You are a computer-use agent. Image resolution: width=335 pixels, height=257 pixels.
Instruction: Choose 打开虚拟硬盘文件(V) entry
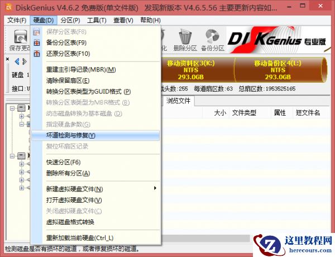(95, 200)
